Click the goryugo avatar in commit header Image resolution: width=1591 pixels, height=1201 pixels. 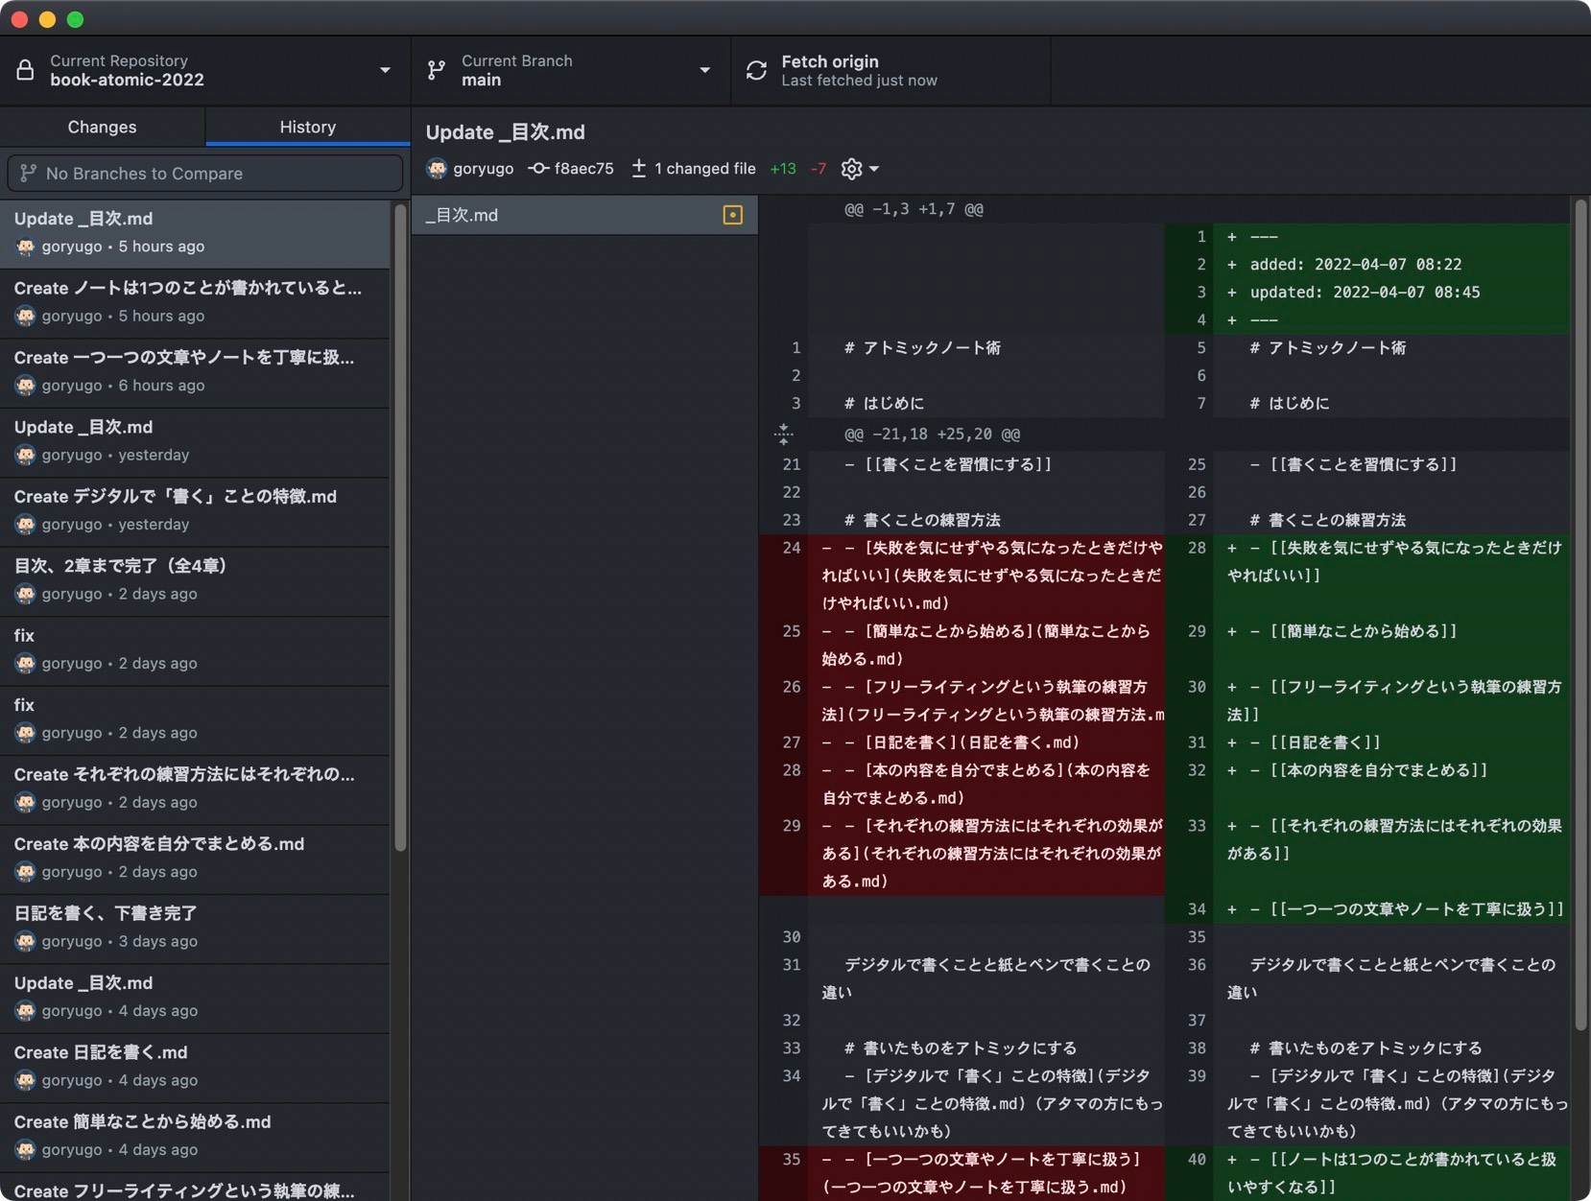click(438, 169)
